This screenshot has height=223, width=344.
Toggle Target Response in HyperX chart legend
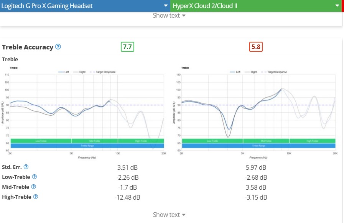click(274, 72)
